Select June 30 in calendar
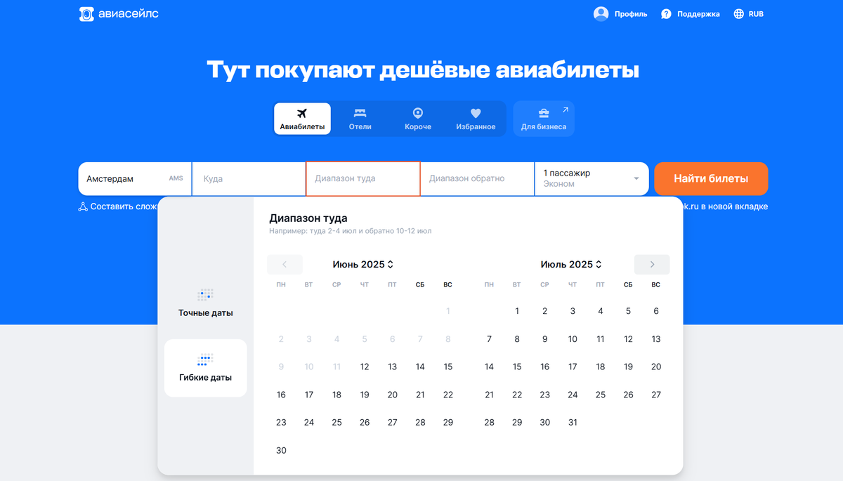The height and width of the screenshot is (481, 843). [281, 450]
